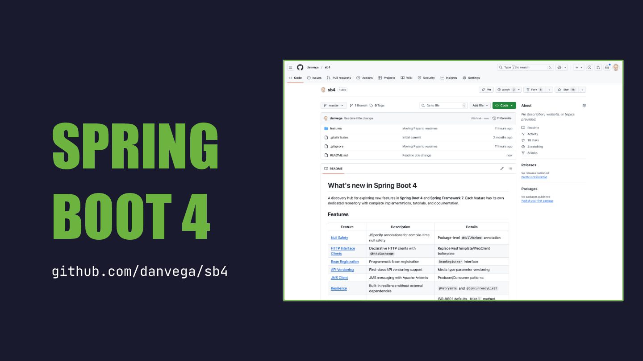This screenshot has width=643, height=361.
Task: Toggle Pin for the sb4 repository
Action: point(486,90)
